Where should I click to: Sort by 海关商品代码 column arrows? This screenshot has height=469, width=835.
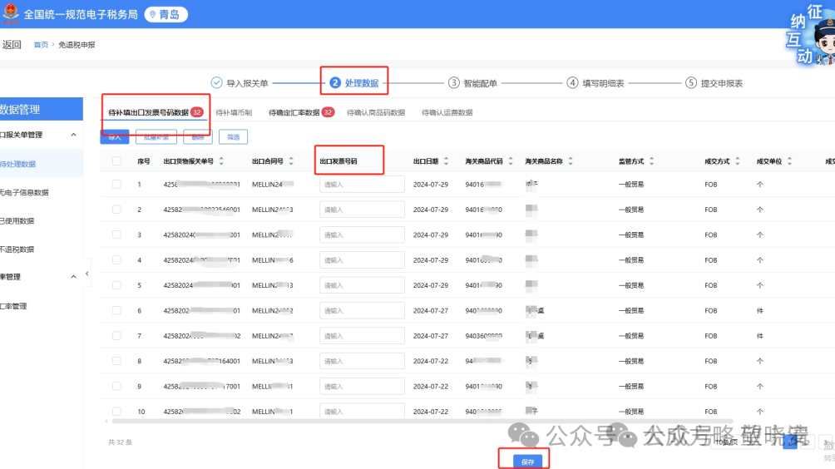(511, 160)
